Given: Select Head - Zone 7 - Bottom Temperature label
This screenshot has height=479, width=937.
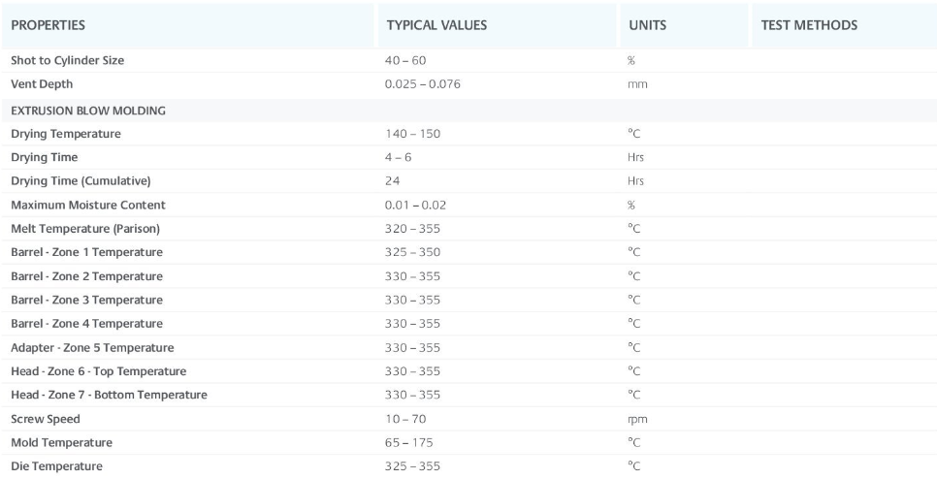Looking at the screenshot, I should click(109, 395).
